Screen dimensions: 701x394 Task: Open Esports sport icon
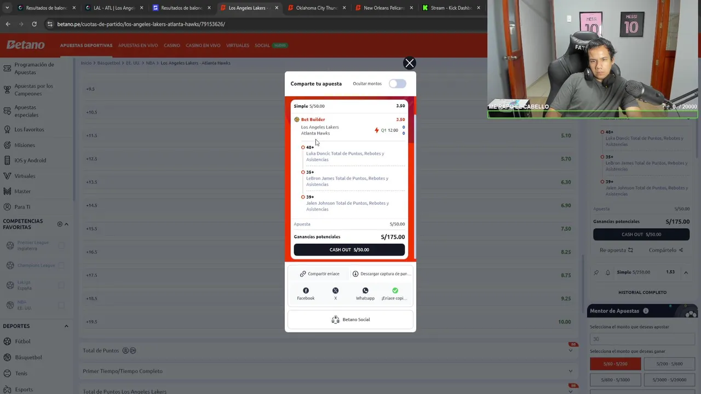click(7, 389)
